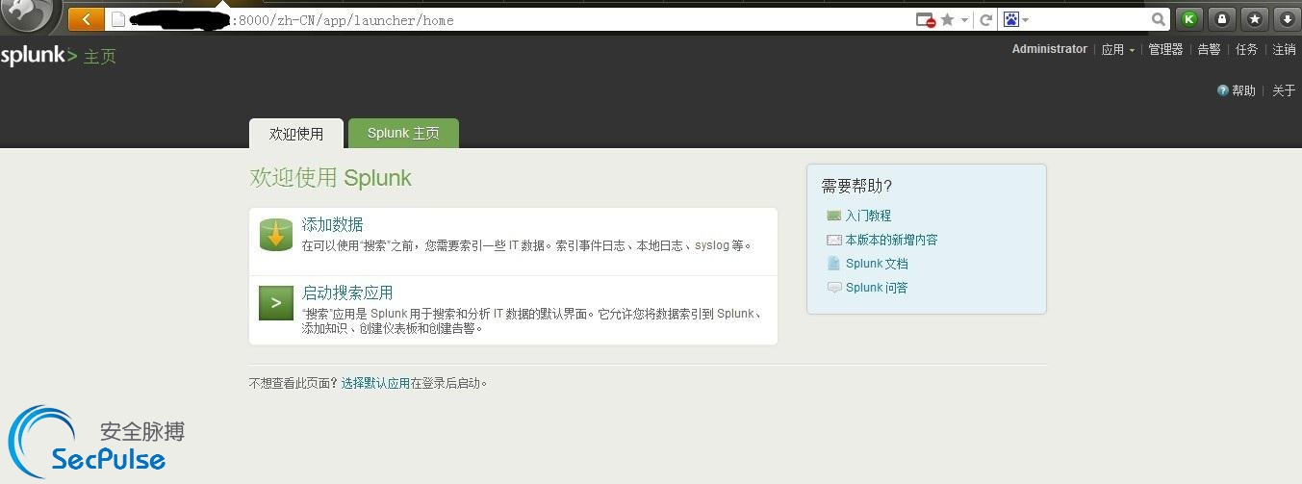The image size is (1302, 484).
Task: Open the 入门教程 tutorial link
Action: point(868,216)
